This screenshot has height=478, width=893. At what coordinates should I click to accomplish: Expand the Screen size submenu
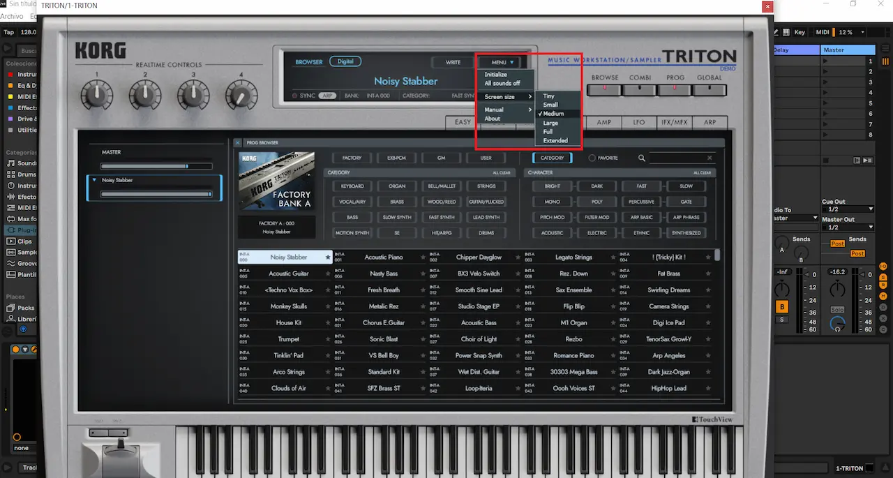click(507, 97)
